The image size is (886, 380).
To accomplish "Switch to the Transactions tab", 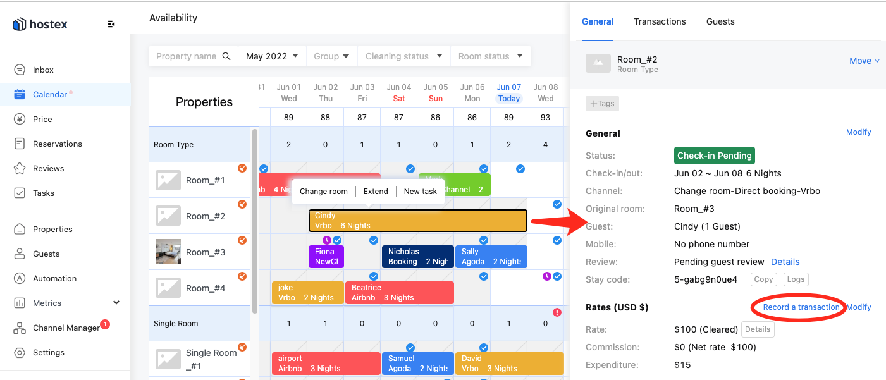I will click(x=660, y=21).
